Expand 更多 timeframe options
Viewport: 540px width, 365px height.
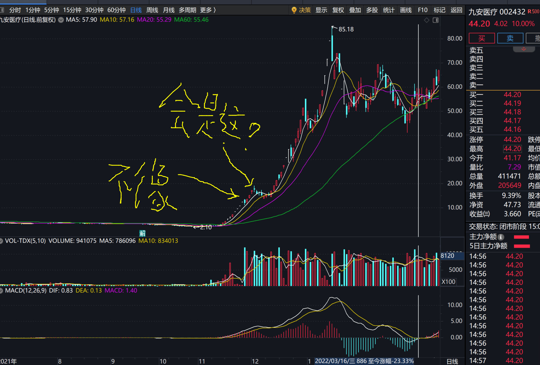208,10
